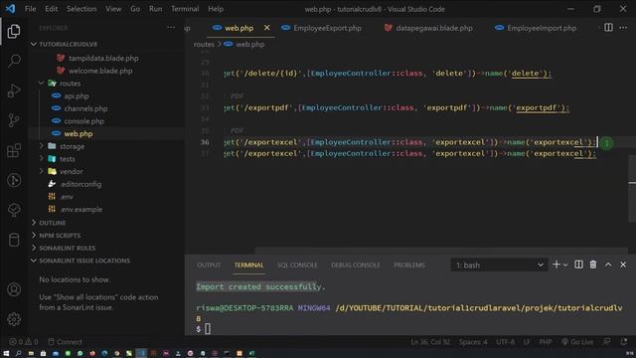Open the View menu
Image resolution: width=636 pixels, height=358 pixels.
coord(113,9)
